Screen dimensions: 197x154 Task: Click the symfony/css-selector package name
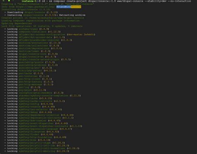(x=33, y=109)
